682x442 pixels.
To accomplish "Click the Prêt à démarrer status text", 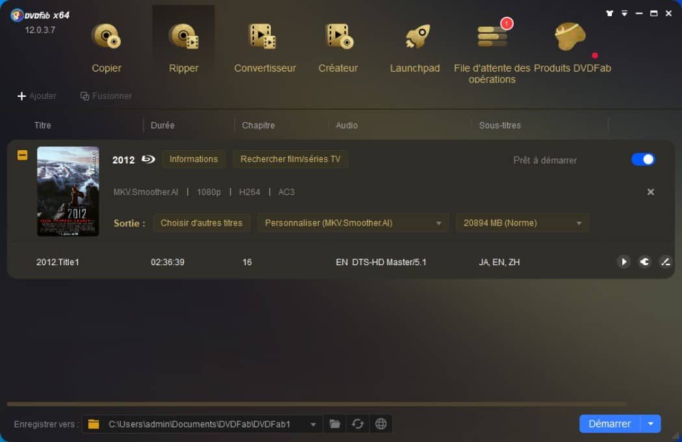I will coord(545,161).
